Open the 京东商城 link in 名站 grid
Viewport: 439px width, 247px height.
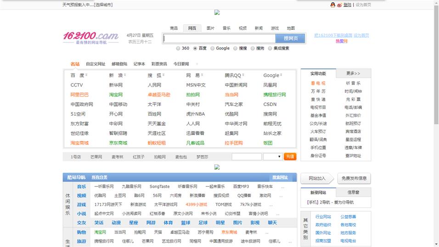pos(118,143)
